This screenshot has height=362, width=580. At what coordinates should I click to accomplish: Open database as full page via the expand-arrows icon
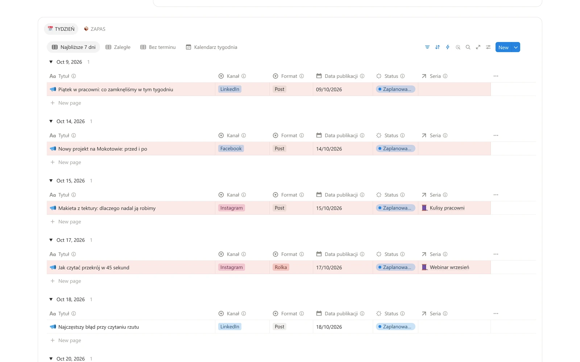[x=478, y=47]
